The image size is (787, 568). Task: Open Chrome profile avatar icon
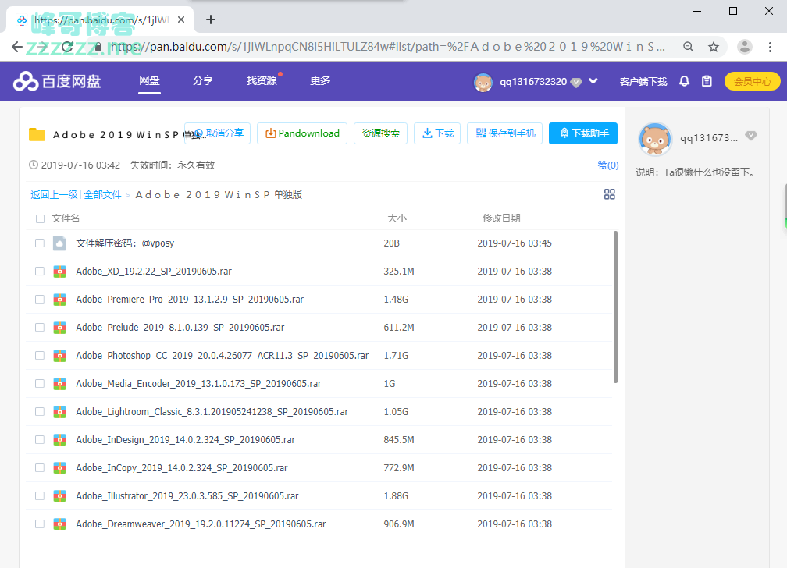(744, 47)
